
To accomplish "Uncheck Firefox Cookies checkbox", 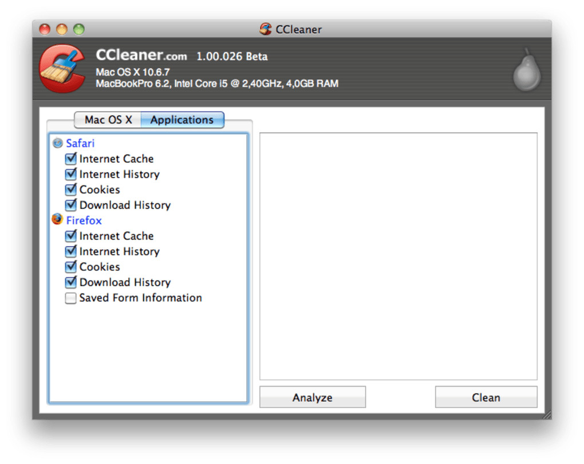I will click(x=70, y=267).
